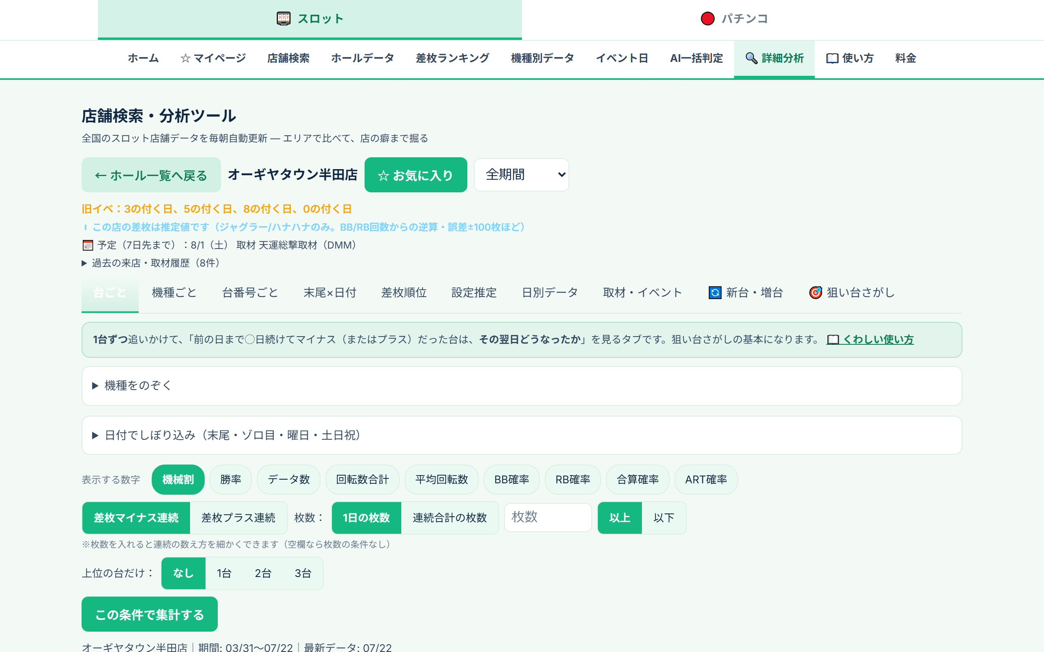This screenshot has width=1044, height=652.
Task: Select the 勝率 display option
Action: pos(231,480)
